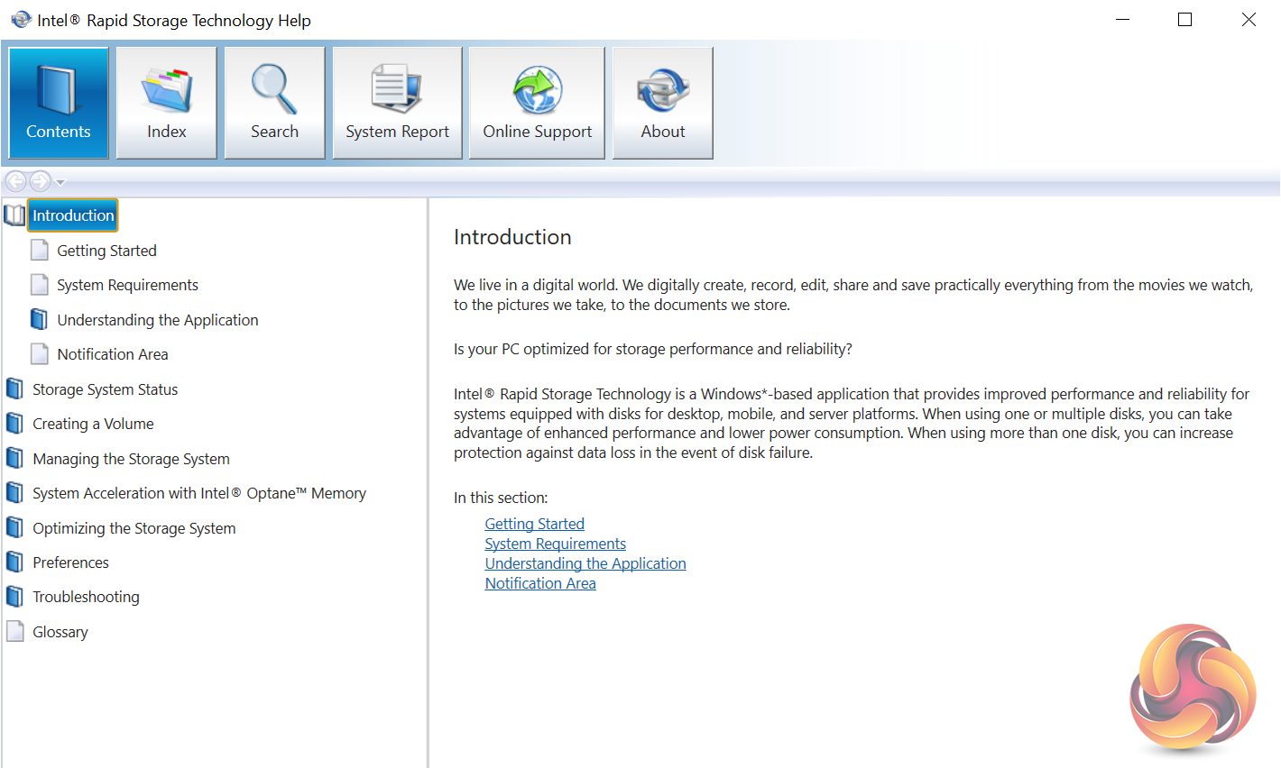Open the Index toolbar button

tap(167, 103)
